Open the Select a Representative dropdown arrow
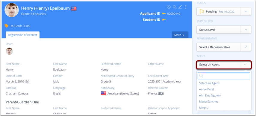256x116 pixels. click(246, 47)
